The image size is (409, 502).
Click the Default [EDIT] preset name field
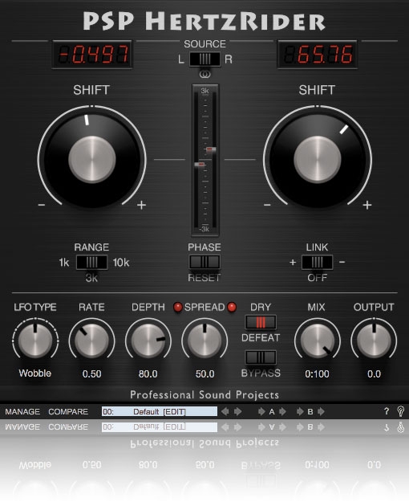coord(160,411)
